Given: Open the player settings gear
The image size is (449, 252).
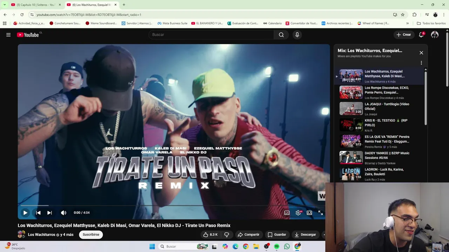Looking at the screenshot, I should coord(298,212).
